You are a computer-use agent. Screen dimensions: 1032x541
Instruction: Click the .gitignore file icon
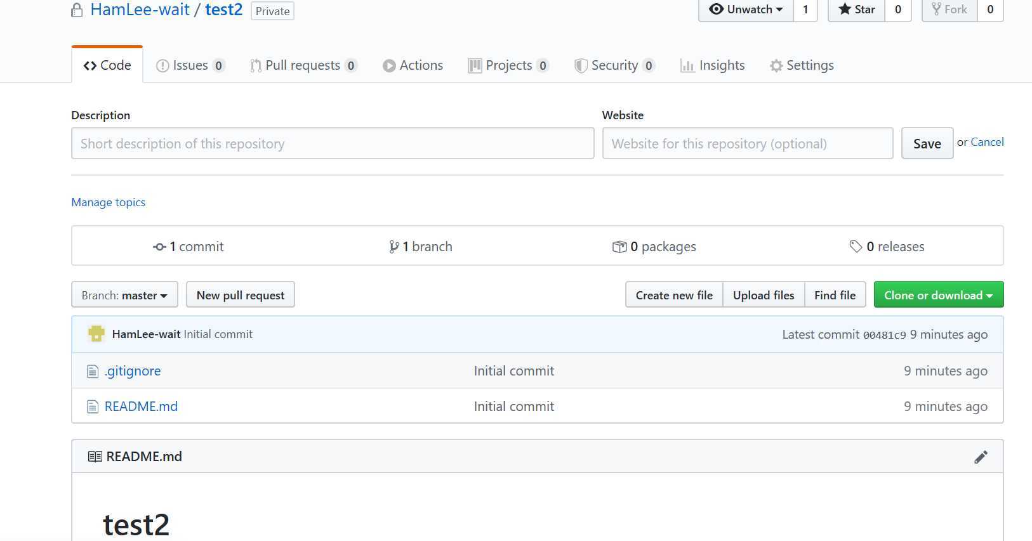93,371
